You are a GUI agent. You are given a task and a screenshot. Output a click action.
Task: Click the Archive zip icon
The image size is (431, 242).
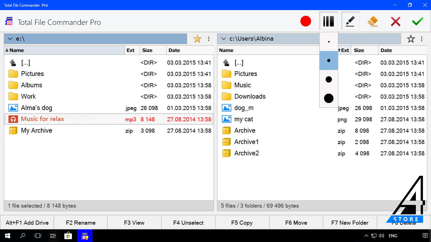(227, 130)
